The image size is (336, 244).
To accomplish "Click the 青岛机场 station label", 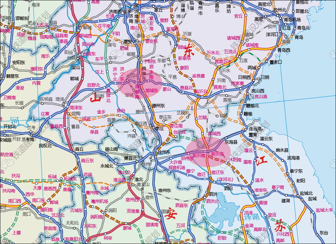I will (x=292, y=19).
